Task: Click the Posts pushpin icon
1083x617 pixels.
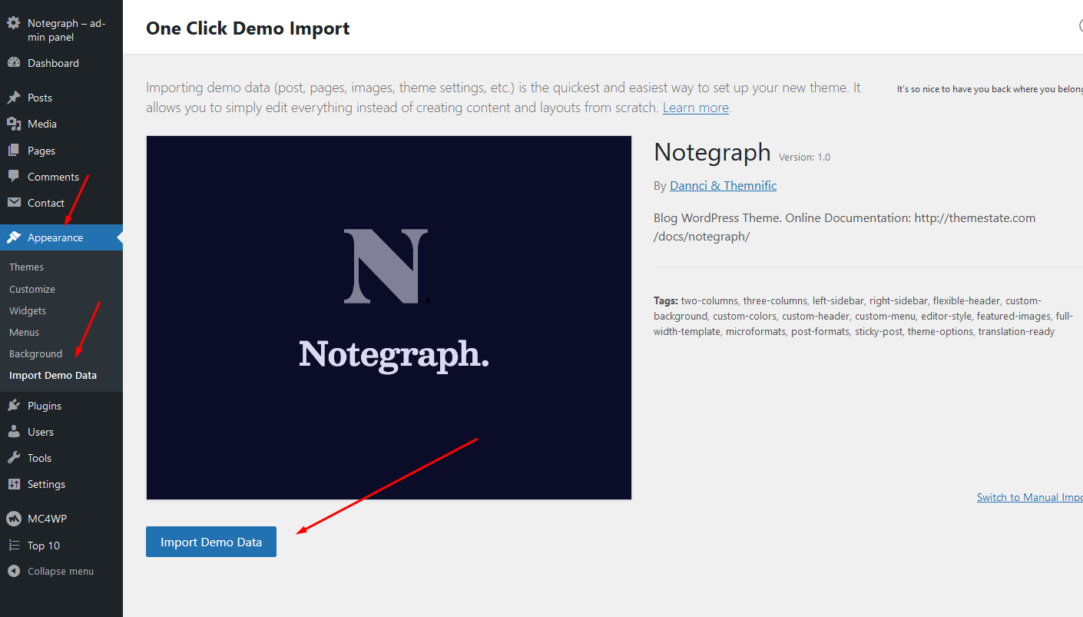Action: tap(13, 97)
